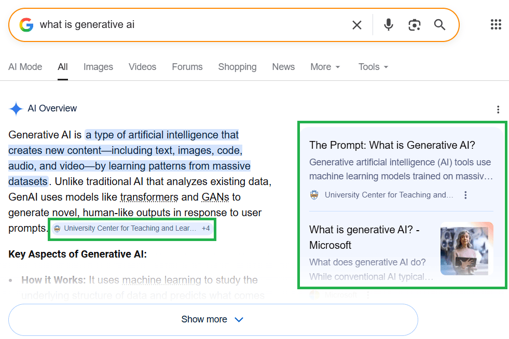
Task: Open the Tools dropdown
Action: pos(373,67)
